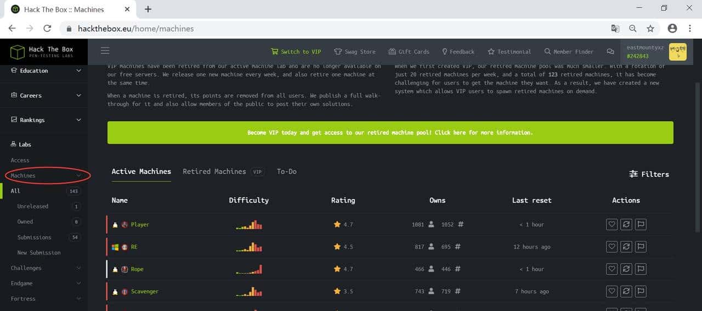This screenshot has height=311, width=702.
Task: Open the hamburger sidebar toggle menu
Action: 105,52
